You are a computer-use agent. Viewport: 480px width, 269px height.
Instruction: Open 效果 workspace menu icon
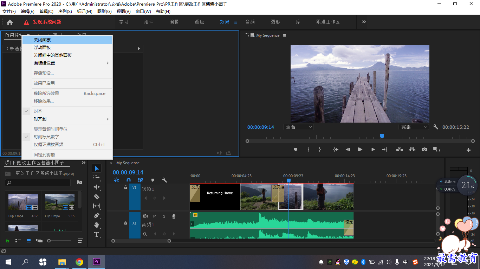(x=236, y=22)
